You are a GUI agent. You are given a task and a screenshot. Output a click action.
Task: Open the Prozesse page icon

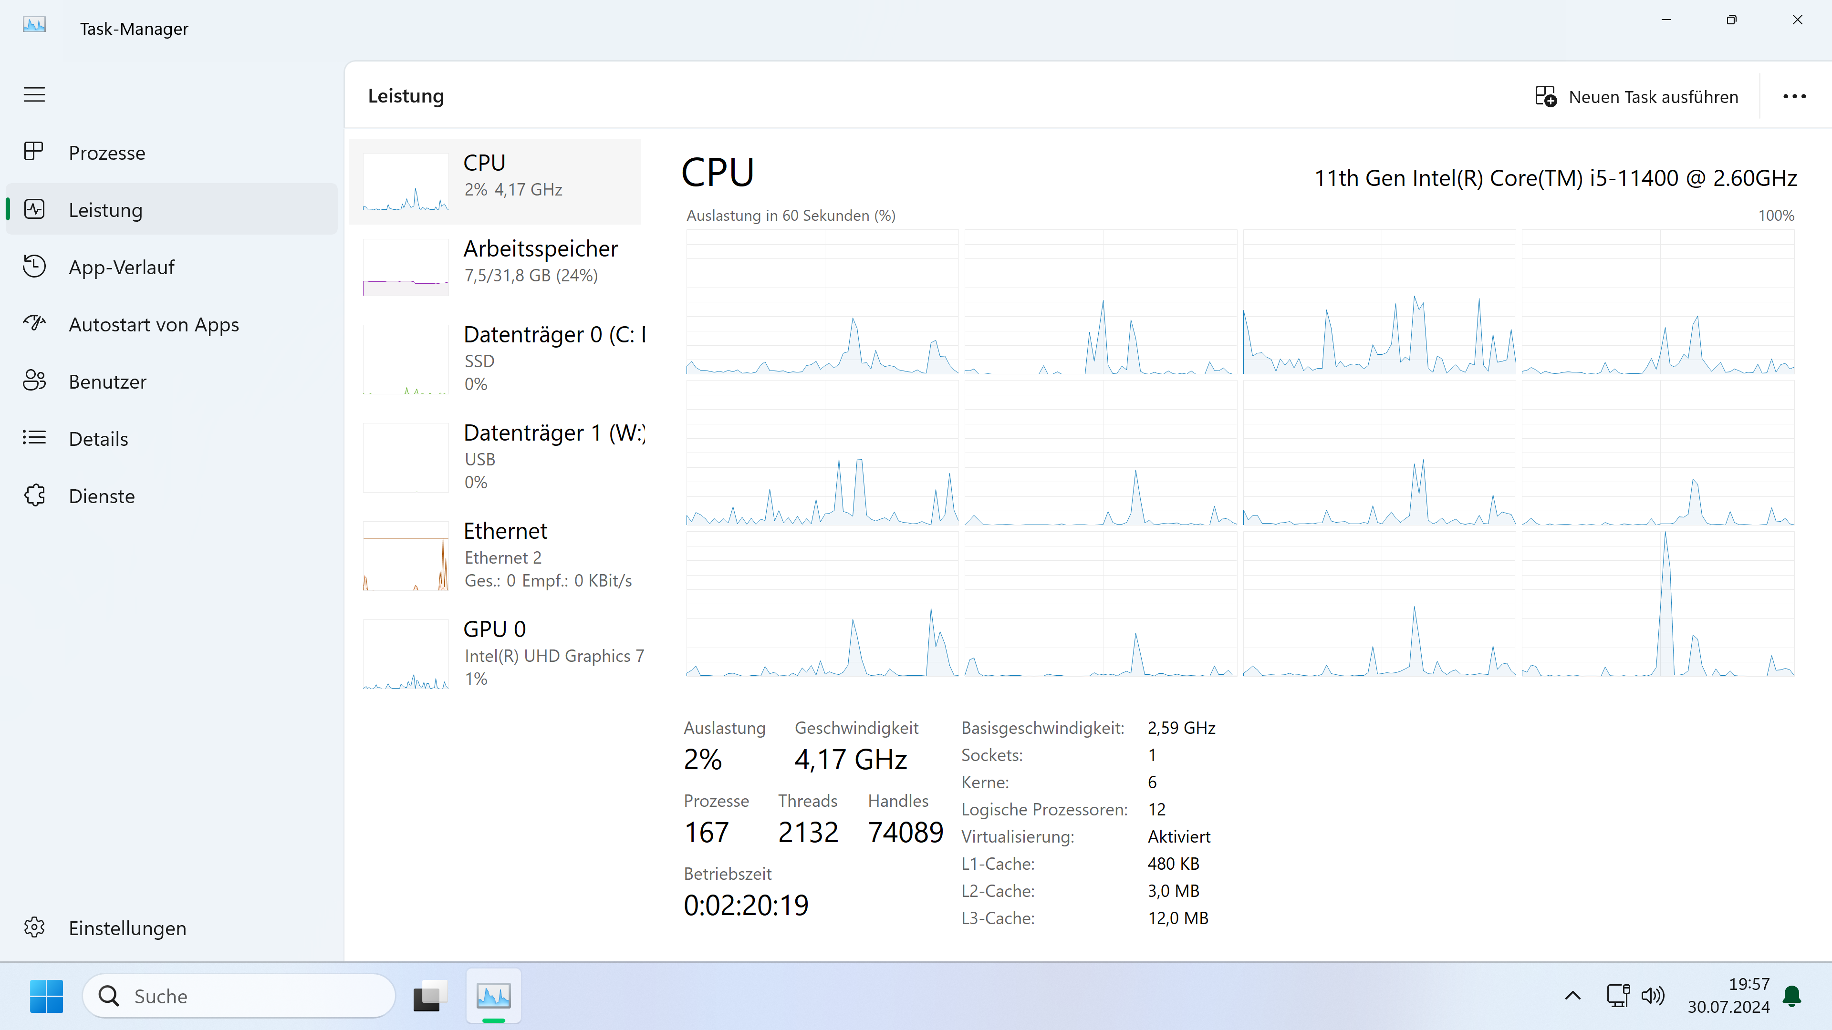(34, 152)
